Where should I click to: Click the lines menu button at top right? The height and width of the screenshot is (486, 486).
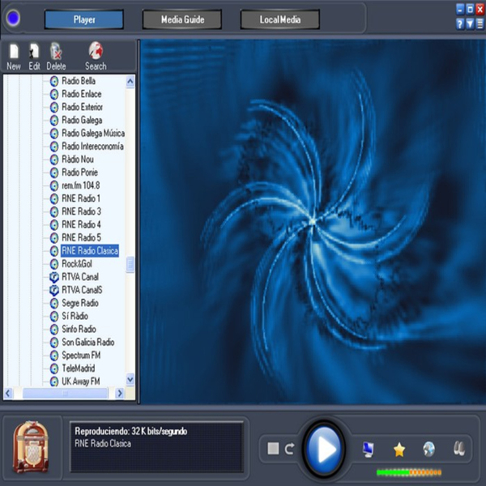click(x=480, y=23)
